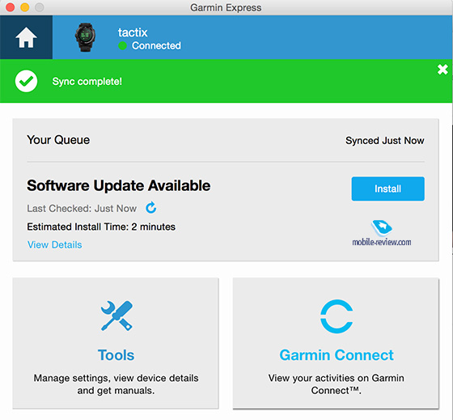453x420 pixels.
Task: Open the Tools wrench and screwdriver icon
Action: [116, 316]
